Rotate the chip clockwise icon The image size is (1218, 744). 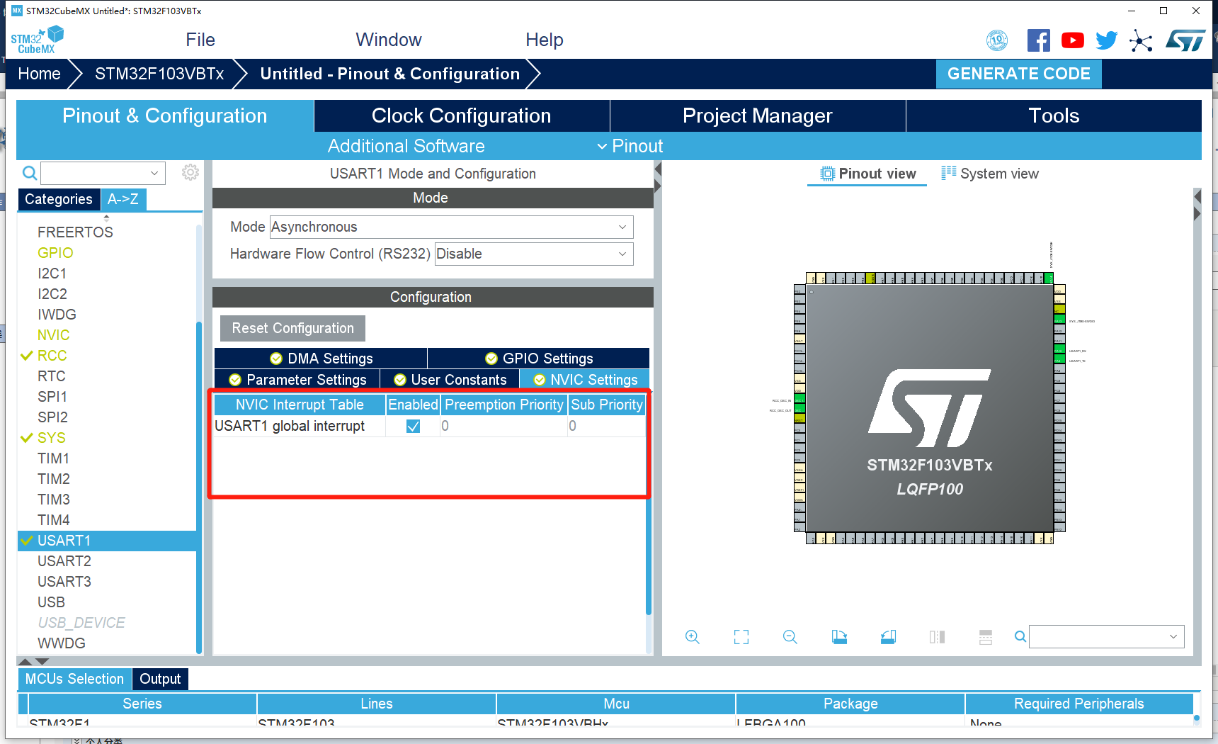(x=839, y=637)
